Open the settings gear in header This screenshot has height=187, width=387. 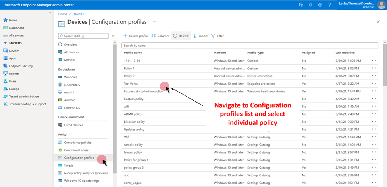click(320, 5)
